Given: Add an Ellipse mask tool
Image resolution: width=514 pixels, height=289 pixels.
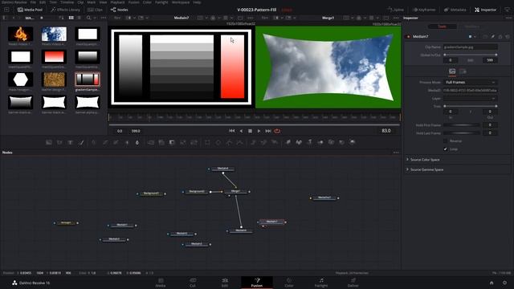Looking at the screenshot, I should (x=218, y=142).
